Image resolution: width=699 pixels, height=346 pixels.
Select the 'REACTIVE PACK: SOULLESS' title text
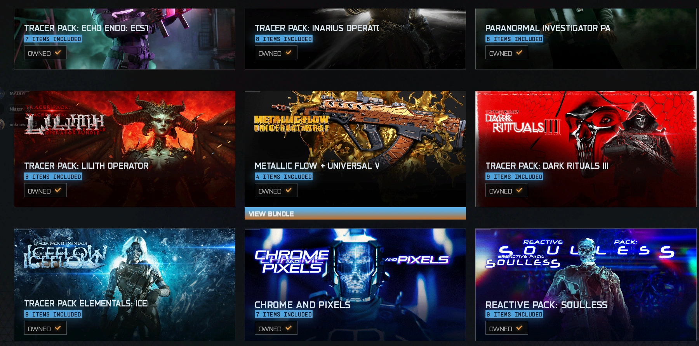[x=546, y=305]
